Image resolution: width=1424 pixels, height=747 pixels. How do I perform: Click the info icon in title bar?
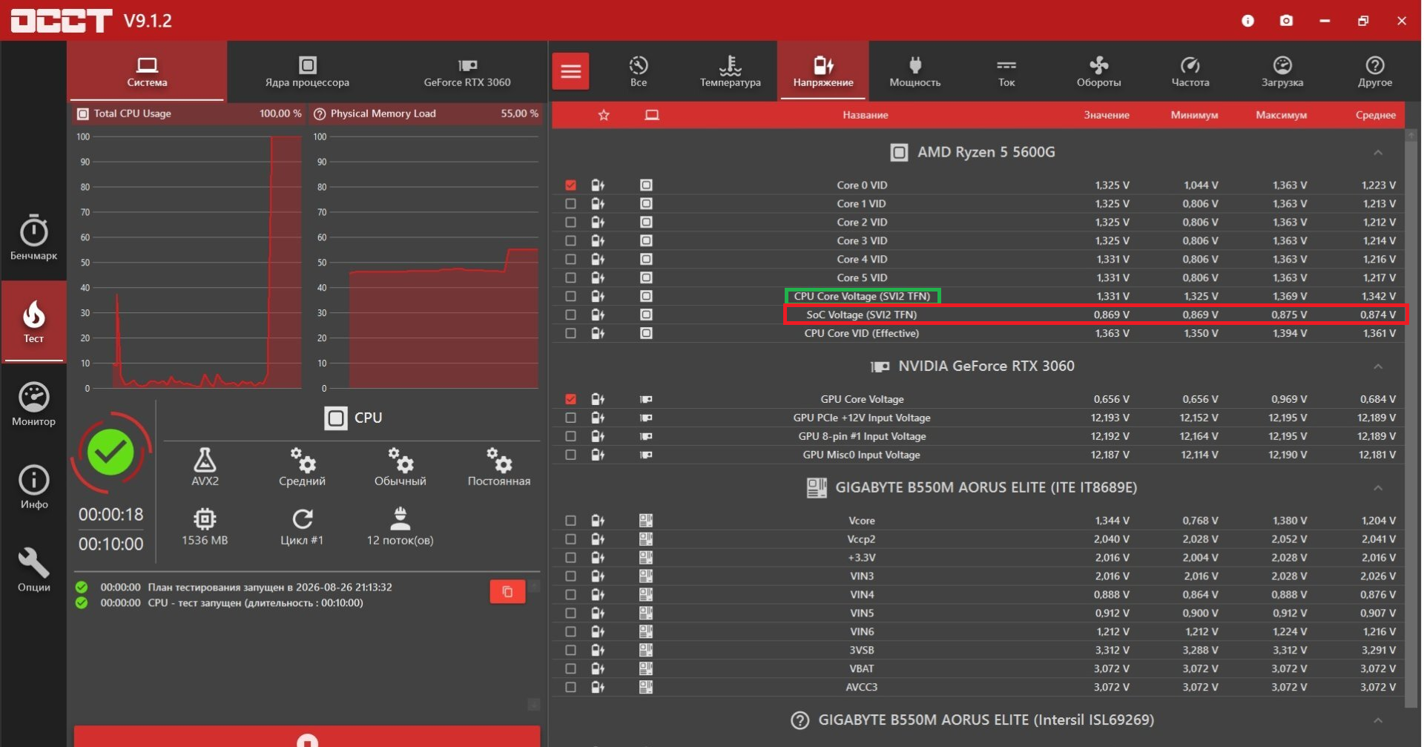[1248, 21]
